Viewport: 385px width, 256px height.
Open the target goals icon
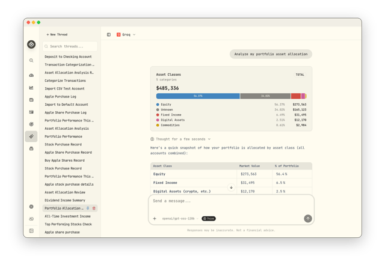(31, 124)
